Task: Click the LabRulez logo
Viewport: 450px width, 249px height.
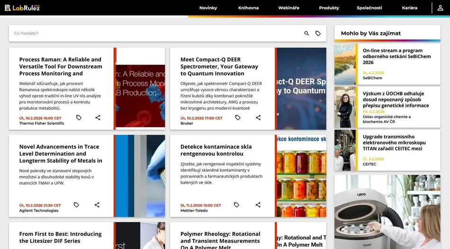Action: [x=22, y=8]
